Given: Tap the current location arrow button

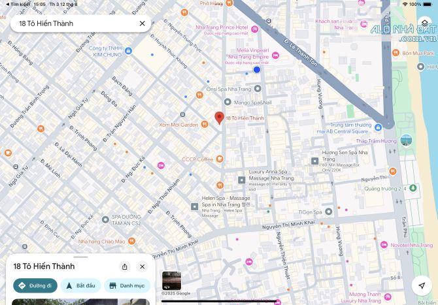Looking at the screenshot, I should coord(422,285).
